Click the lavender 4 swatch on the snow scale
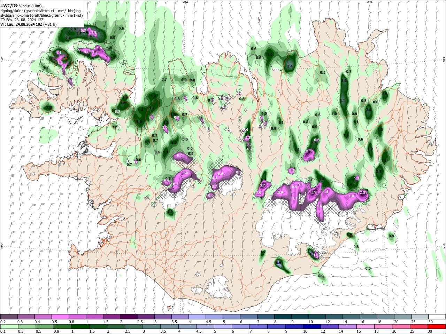Screen dimensions: 446x334 point(197,317)
